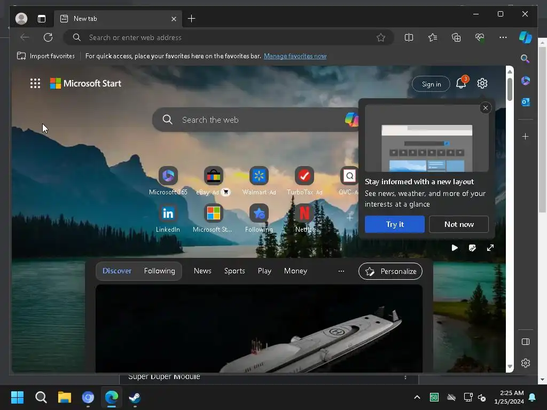Open the taskbar clock and date

pos(509,397)
